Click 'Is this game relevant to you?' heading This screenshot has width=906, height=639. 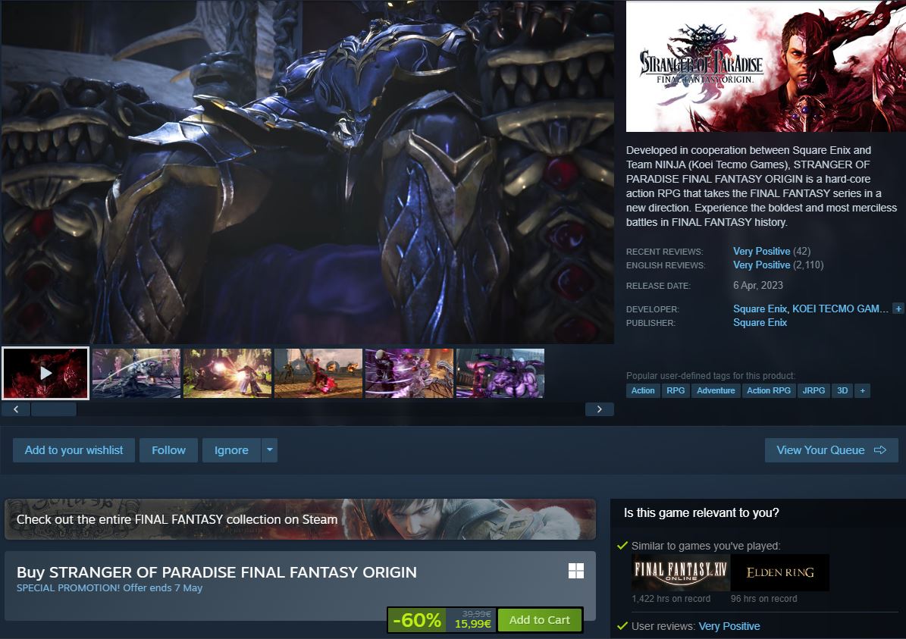701,513
